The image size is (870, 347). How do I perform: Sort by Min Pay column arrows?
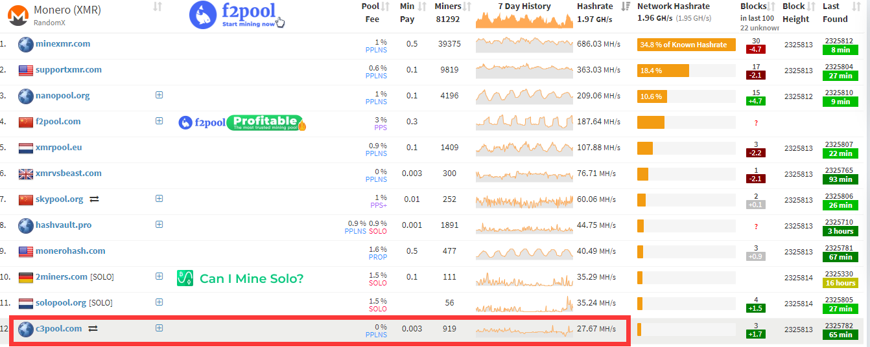[x=422, y=7]
